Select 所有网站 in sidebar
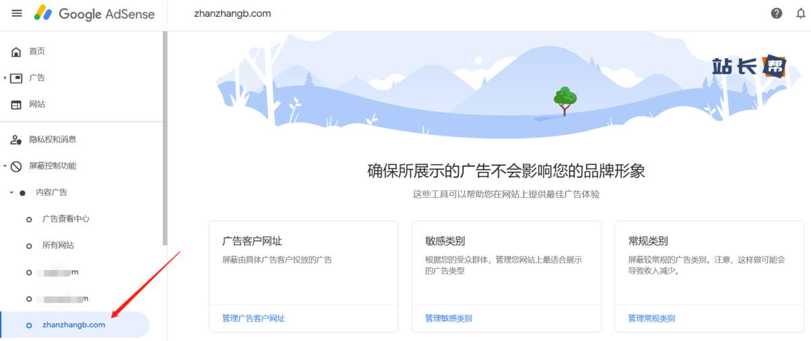Image resolution: width=811 pixels, height=341 pixels. (x=58, y=245)
